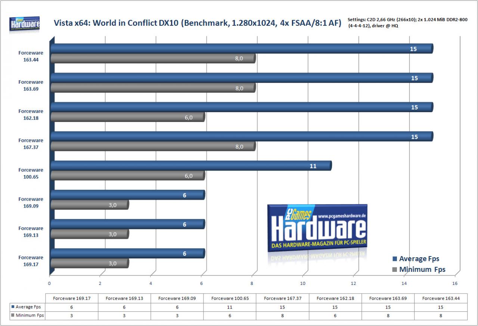Click the blue Average Fps bar for Forceware 163.69
The image size is (478, 326).
(242, 78)
